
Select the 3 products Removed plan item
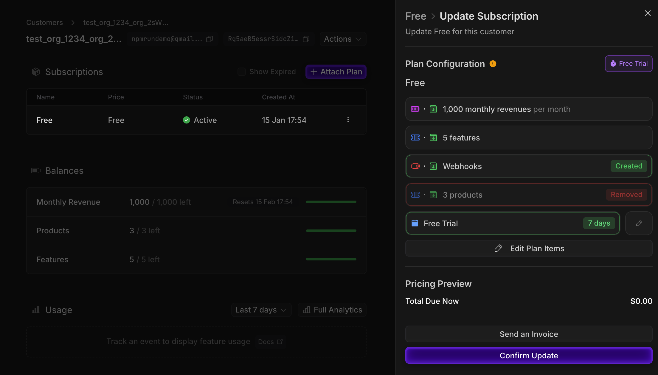[529, 195]
